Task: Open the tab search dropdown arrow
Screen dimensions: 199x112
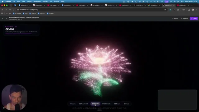Action: (11, 5)
